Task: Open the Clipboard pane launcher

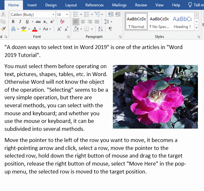Action: coord(6,37)
